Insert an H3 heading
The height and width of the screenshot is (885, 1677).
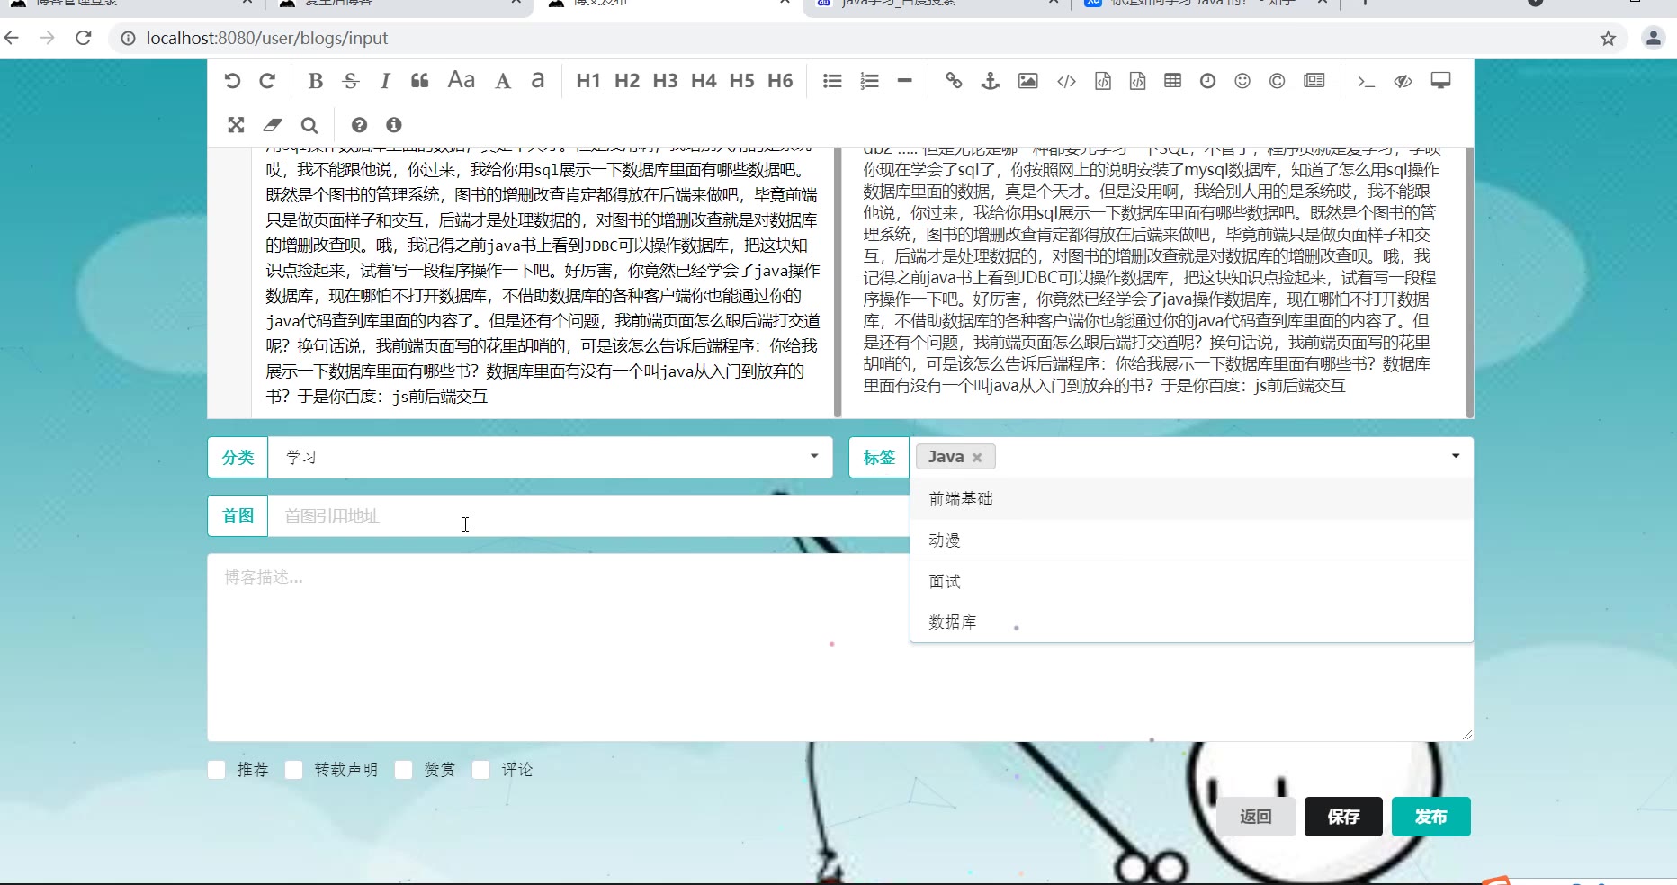click(x=666, y=81)
